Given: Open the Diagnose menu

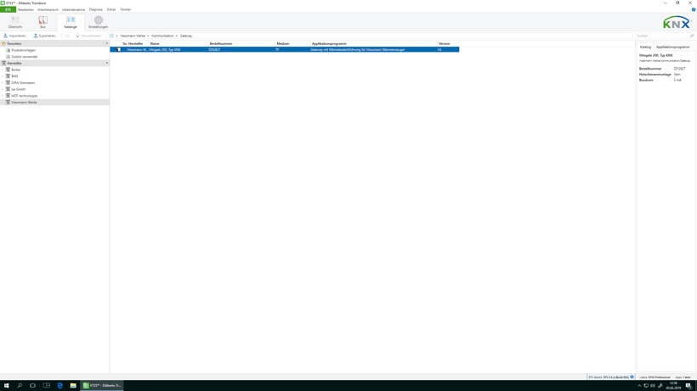Looking at the screenshot, I should [x=95, y=9].
